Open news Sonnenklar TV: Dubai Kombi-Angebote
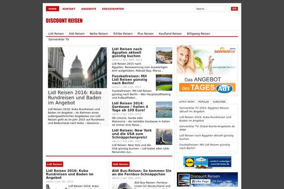The height and width of the screenshot is (189, 284). tap(207, 128)
